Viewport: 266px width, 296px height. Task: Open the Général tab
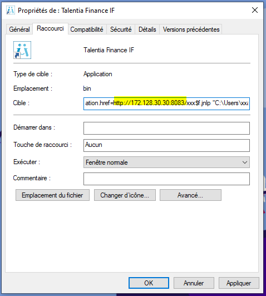(x=19, y=29)
